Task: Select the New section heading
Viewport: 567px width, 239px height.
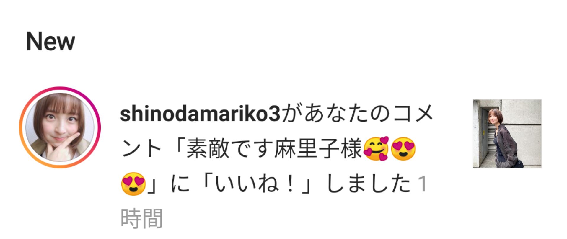Action: click(x=50, y=42)
